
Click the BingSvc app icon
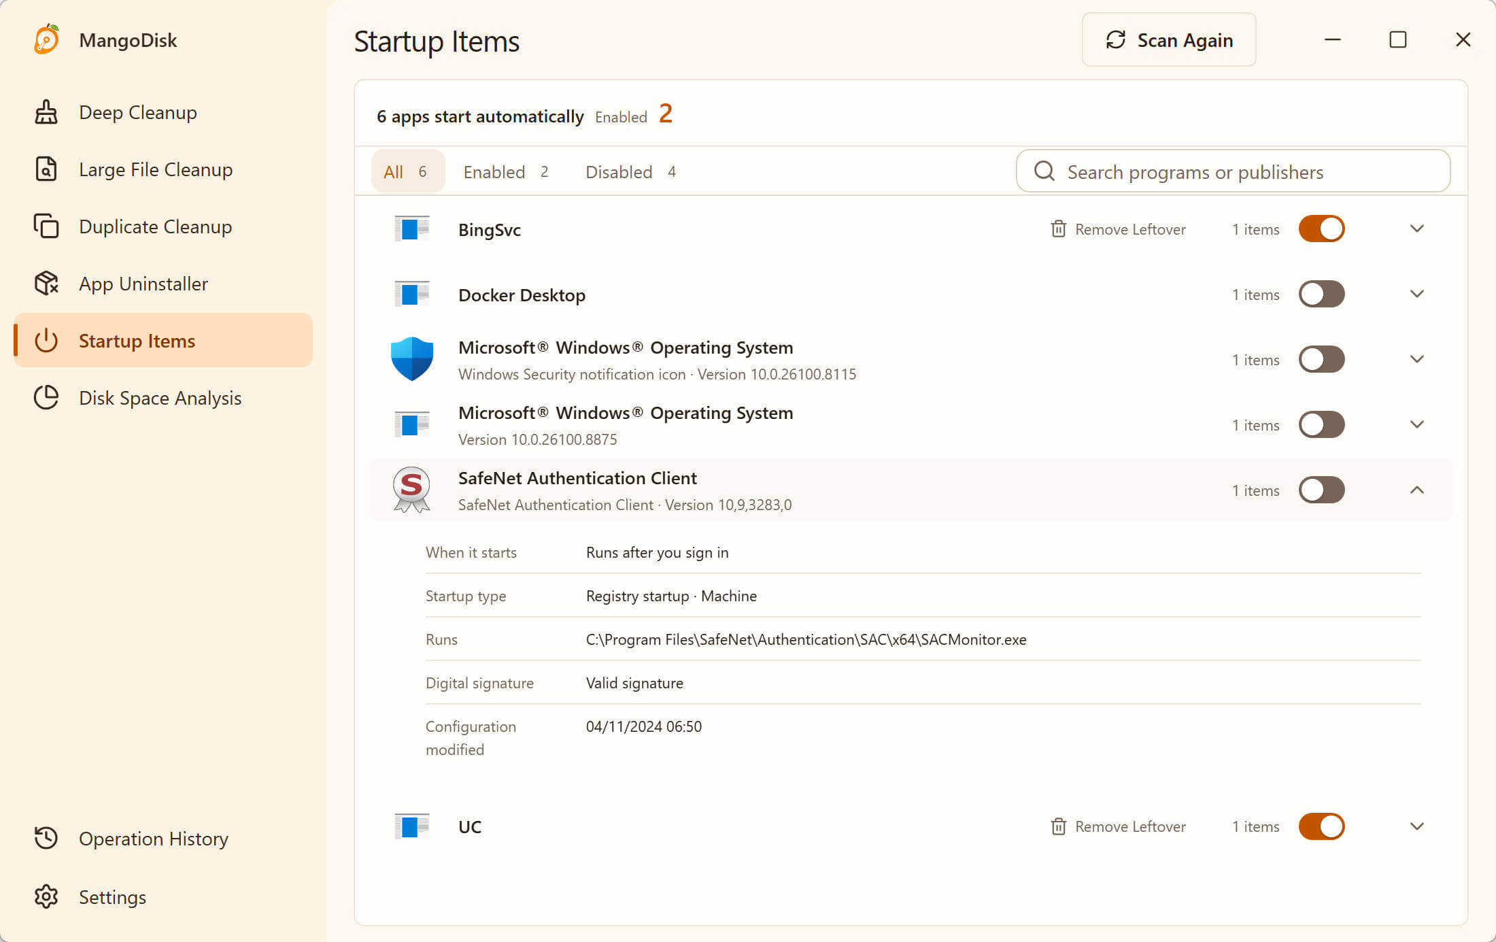[412, 229]
